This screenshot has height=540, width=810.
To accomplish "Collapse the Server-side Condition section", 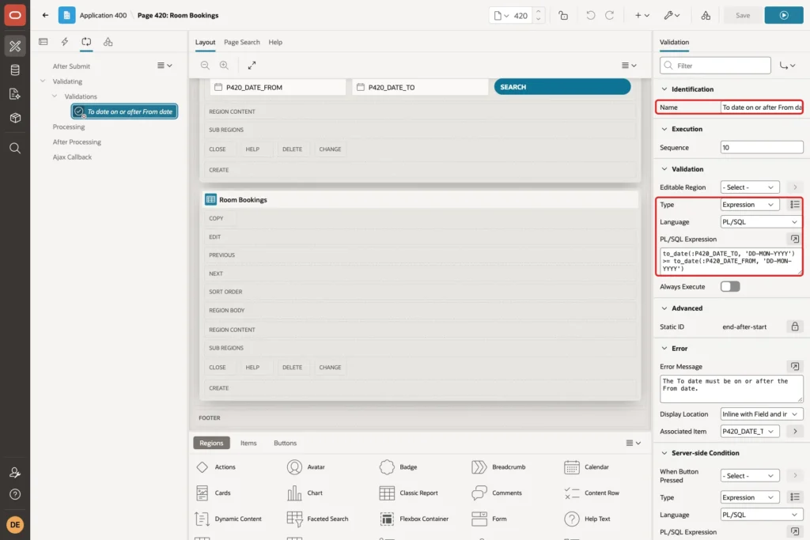I will click(664, 453).
